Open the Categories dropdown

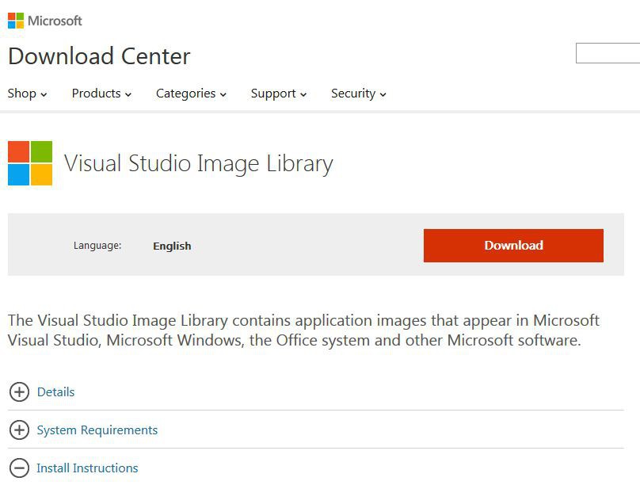(x=191, y=94)
